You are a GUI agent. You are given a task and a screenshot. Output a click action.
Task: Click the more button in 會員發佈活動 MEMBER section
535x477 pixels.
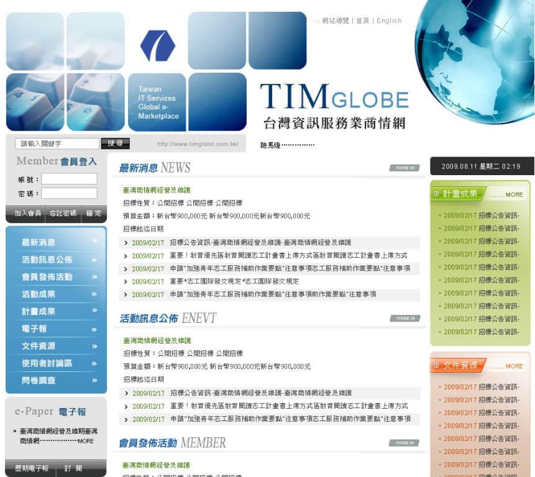pyautogui.click(x=404, y=443)
